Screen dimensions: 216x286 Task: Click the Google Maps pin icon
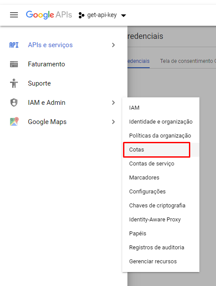14,121
